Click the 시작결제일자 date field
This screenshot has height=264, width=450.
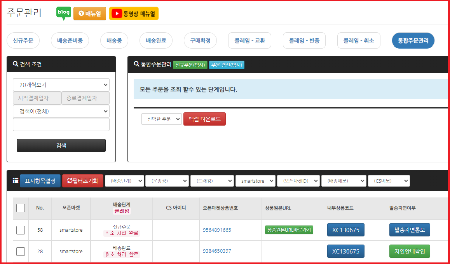pos(37,98)
